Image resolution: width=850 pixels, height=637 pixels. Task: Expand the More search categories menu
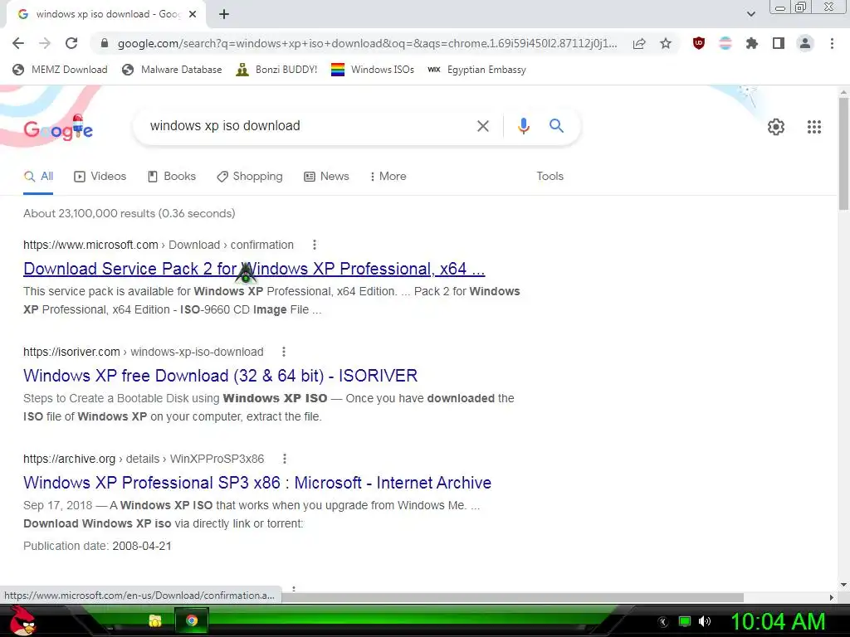(x=388, y=177)
